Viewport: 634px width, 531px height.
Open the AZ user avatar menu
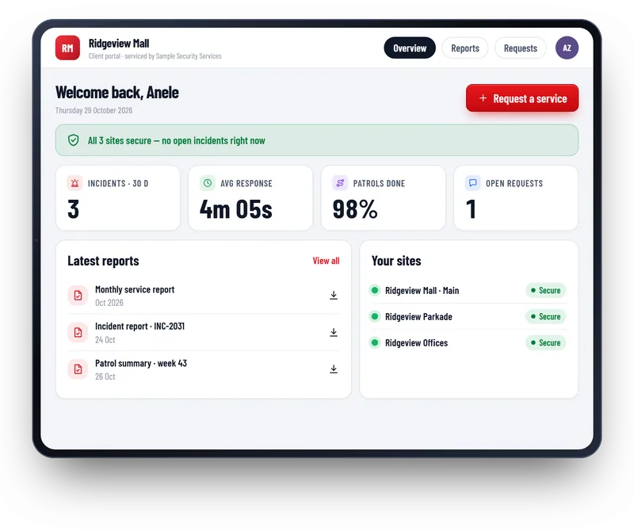coord(567,48)
